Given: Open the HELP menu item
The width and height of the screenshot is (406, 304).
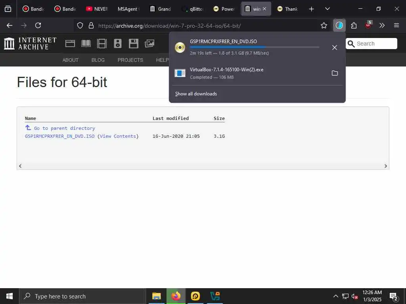Looking at the screenshot, I should point(162,60).
